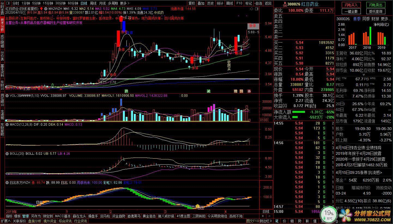Click the 闪电买入 button
The height and width of the screenshot is (224, 393).
coord(352,5)
